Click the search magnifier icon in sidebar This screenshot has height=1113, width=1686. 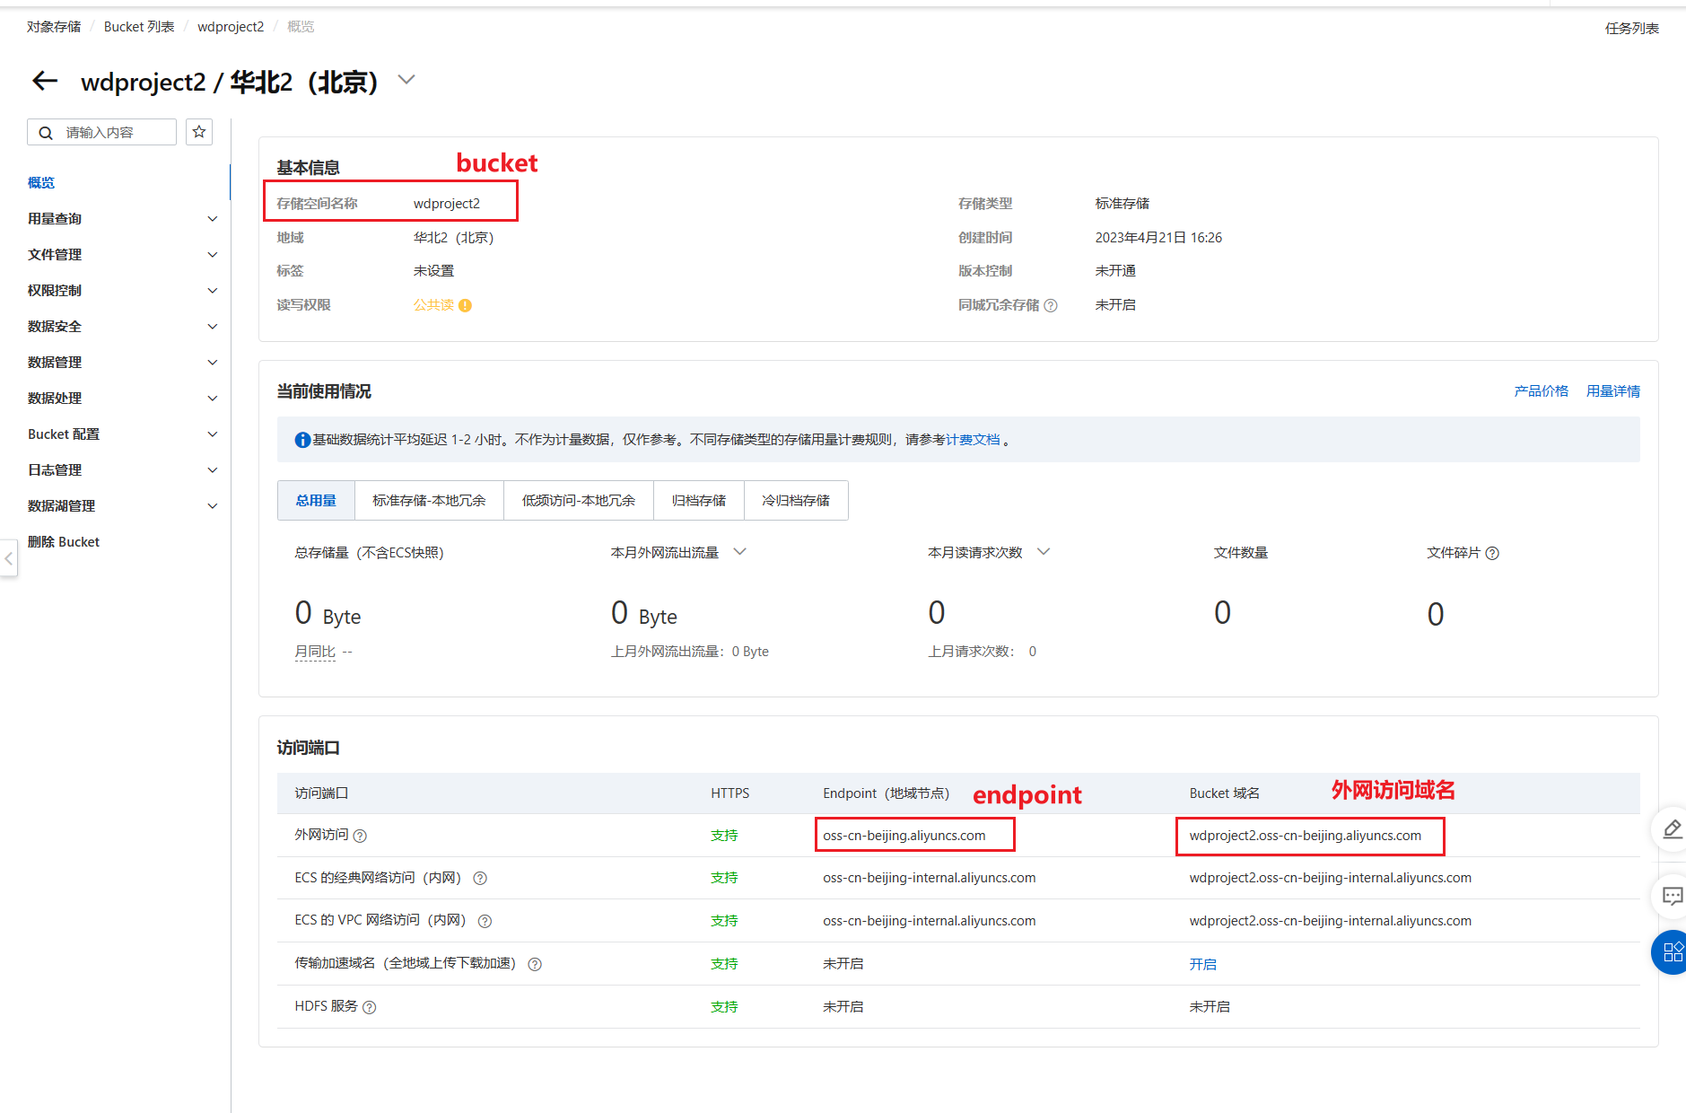pyautogui.click(x=46, y=133)
